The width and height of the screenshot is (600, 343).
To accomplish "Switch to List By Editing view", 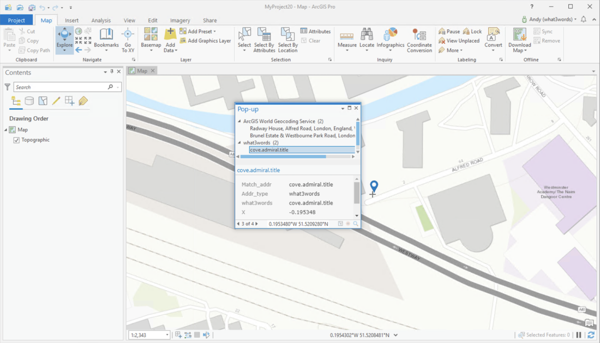I will (x=56, y=101).
